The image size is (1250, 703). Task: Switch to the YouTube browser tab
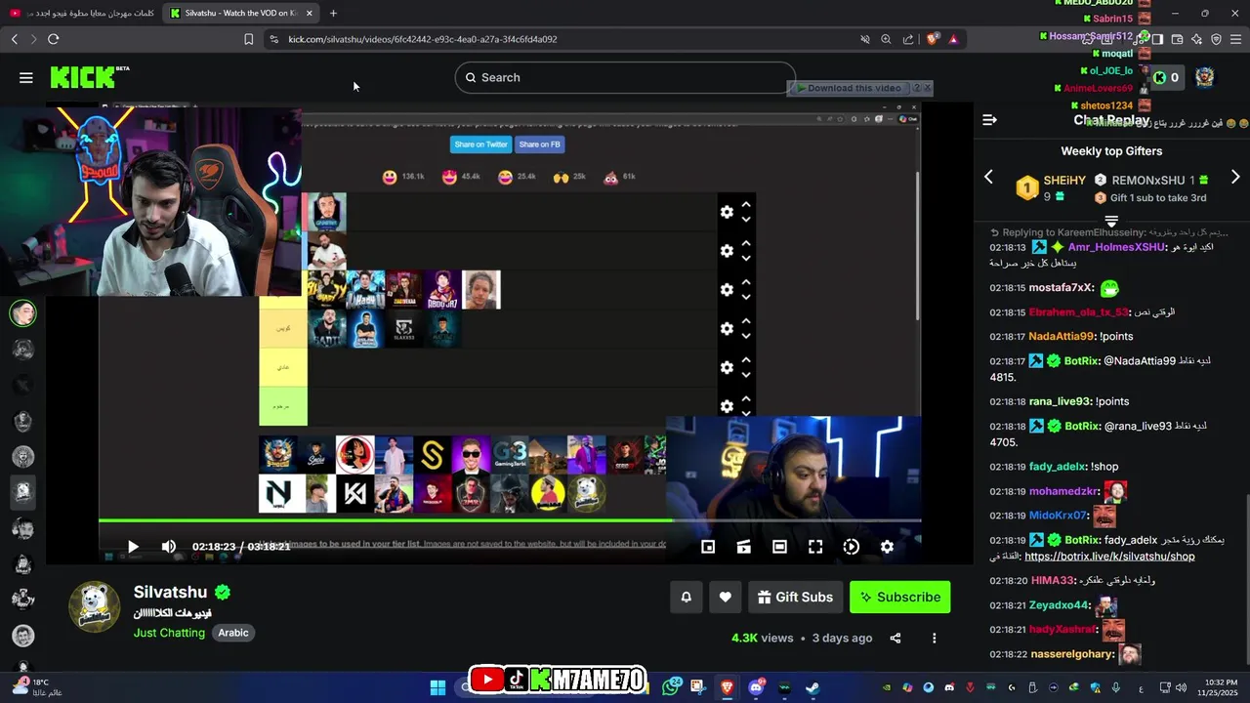click(82, 13)
